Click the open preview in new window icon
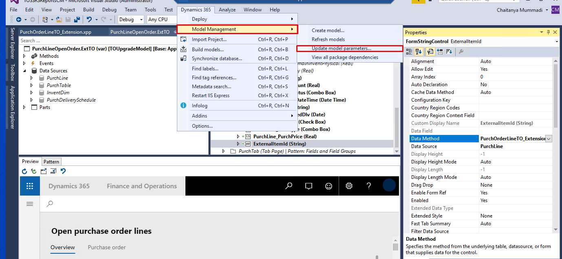The height and width of the screenshot is (259, 562). pos(44,171)
